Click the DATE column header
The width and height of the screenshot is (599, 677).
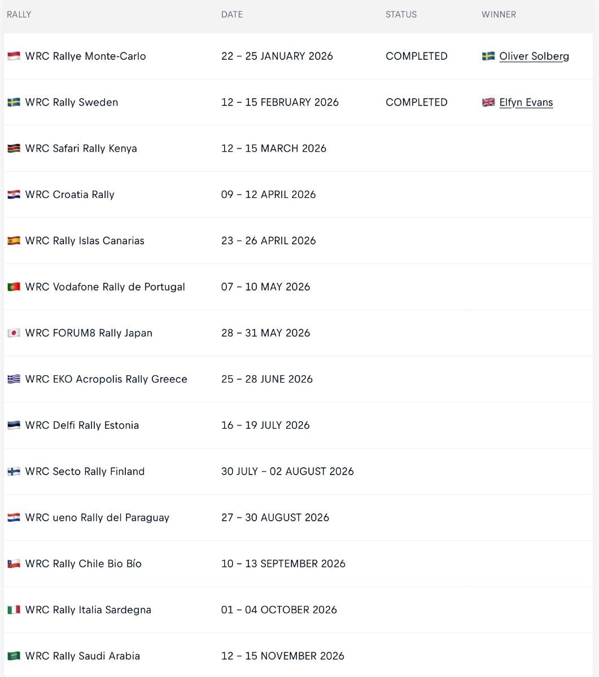pyautogui.click(x=231, y=15)
